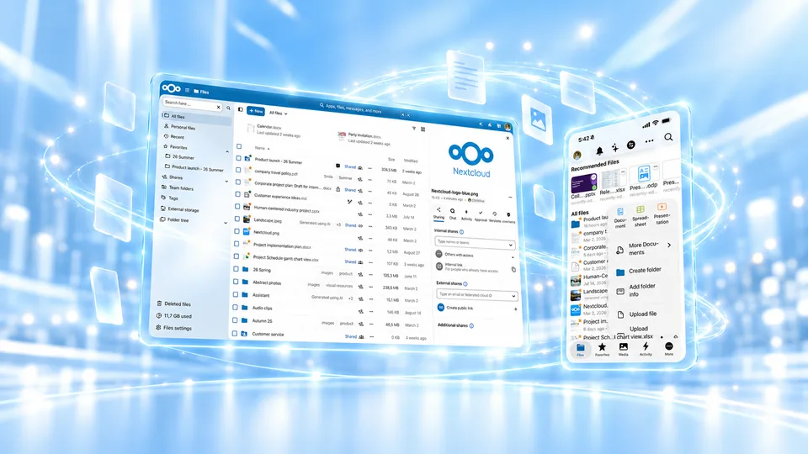Expand the Folder tree chevron
Viewport: 808px width, 454px height.
(226, 223)
